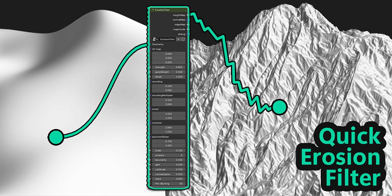392x196 pixels.
Task: Click the rounding input socket
Action: click(x=150, y=82)
